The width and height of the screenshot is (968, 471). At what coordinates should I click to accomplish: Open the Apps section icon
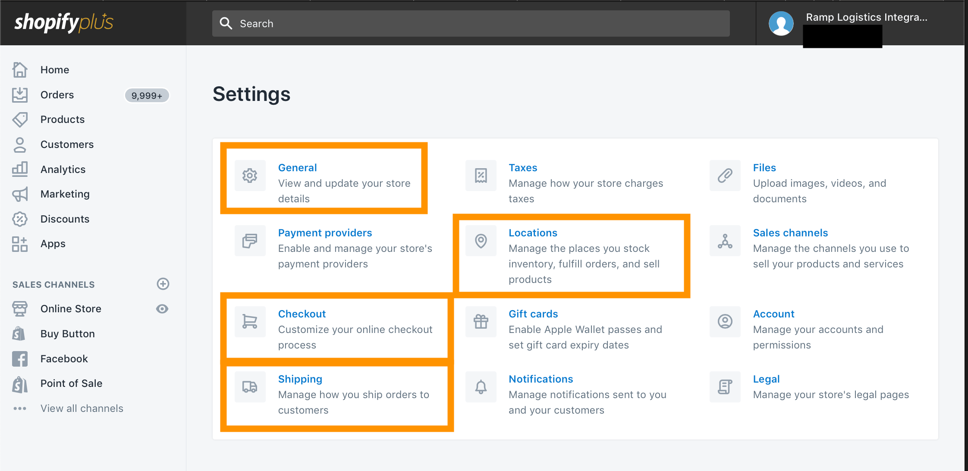point(19,244)
